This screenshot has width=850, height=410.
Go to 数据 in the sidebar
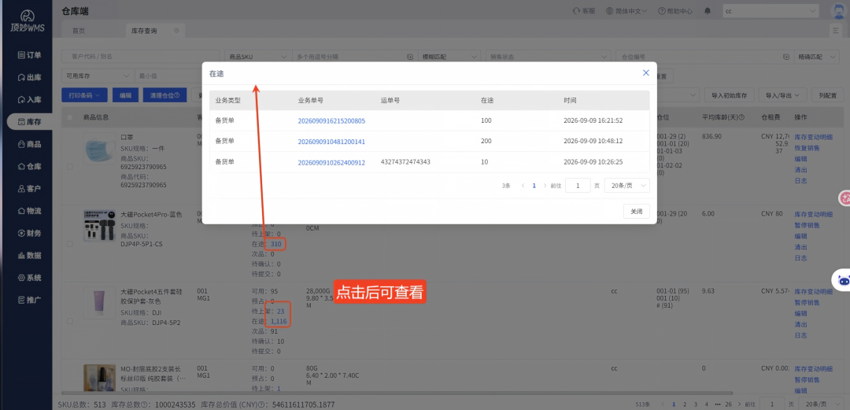coord(29,255)
